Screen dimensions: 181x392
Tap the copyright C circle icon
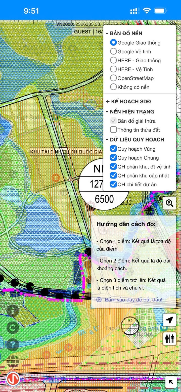(13, 327)
